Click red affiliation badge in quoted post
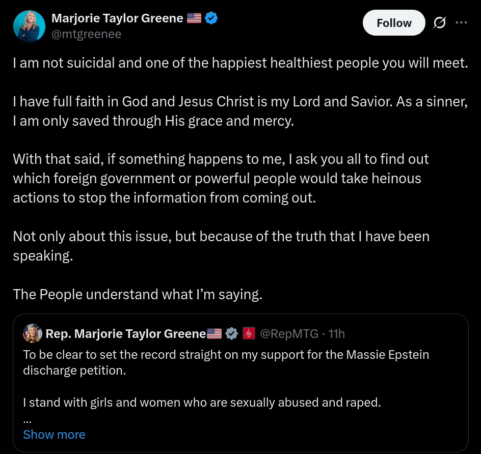Screen dimensions: 481x454 (249, 333)
